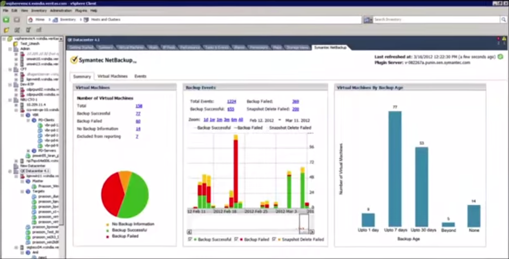Collapse the PD-Clients resource pool node

(28, 120)
